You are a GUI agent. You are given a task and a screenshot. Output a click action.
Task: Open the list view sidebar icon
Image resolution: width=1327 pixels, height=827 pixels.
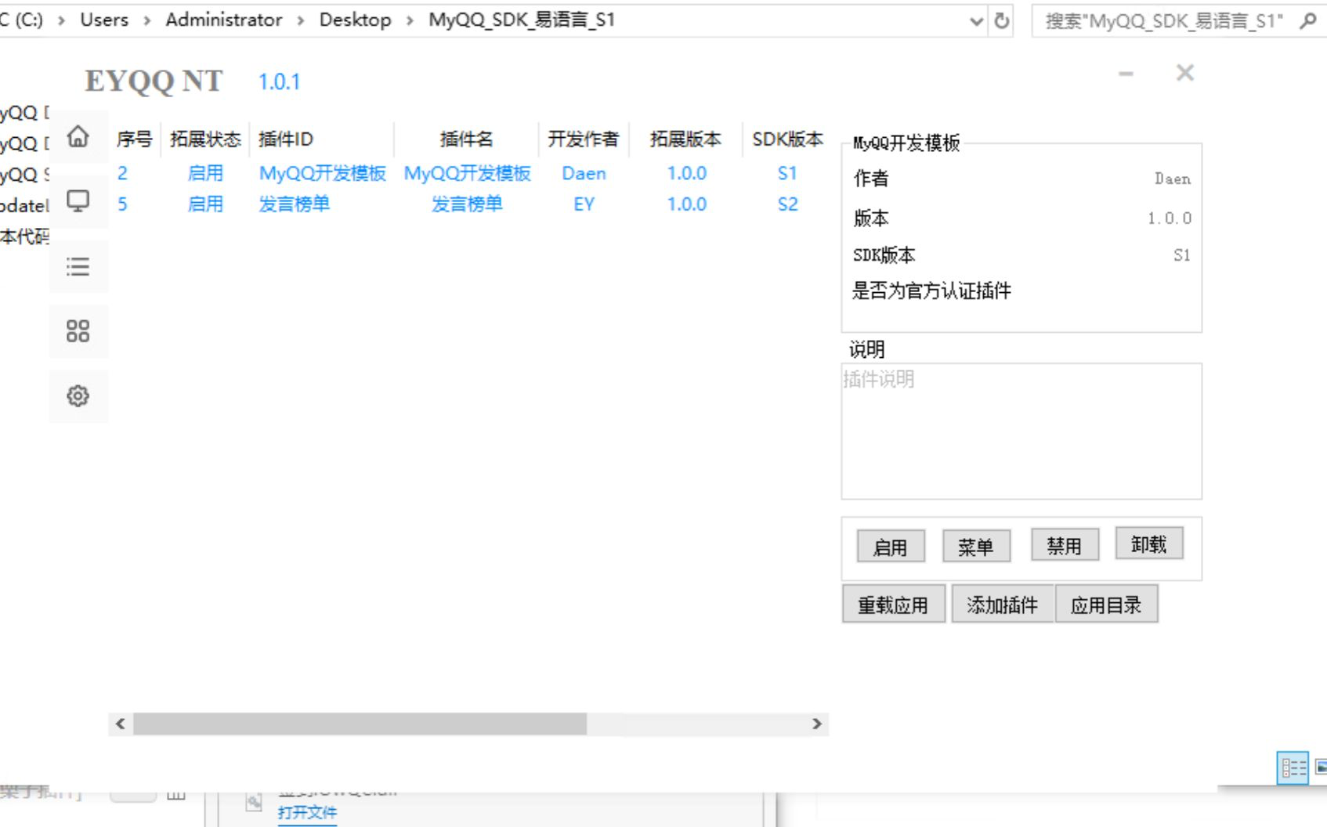[x=78, y=267]
